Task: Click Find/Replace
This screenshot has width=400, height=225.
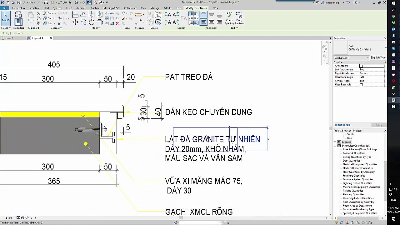Action: (x=239, y=18)
